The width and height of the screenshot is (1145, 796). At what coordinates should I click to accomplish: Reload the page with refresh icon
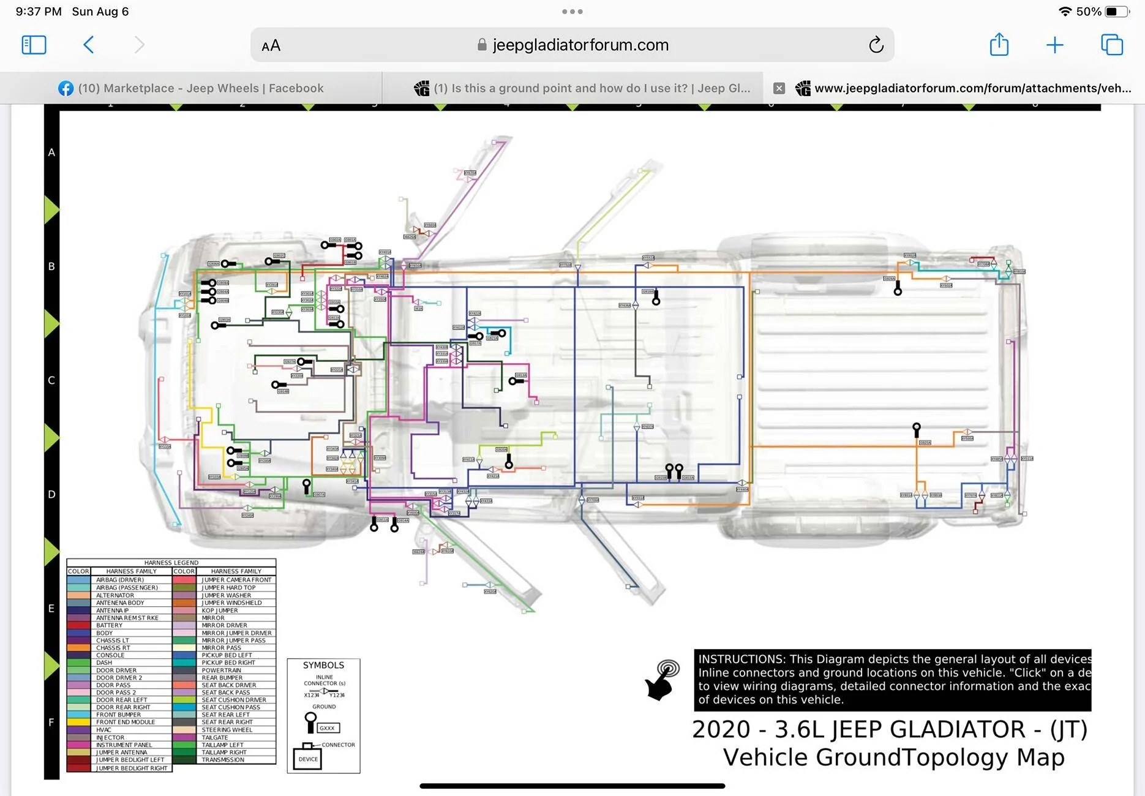click(876, 45)
